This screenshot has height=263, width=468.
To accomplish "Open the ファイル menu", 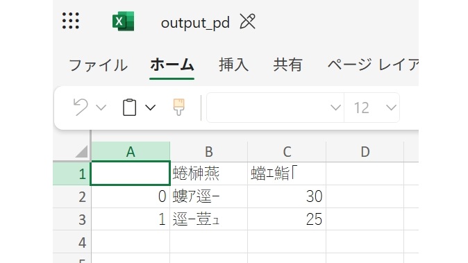I will pos(98,65).
